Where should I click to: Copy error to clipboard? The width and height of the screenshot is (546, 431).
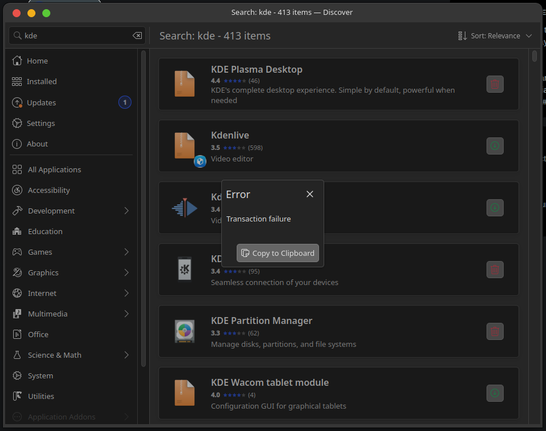click(x=278, y=253)
